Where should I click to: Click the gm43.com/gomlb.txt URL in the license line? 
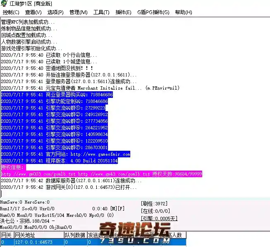pyautogui.click(x=114, y=174)
